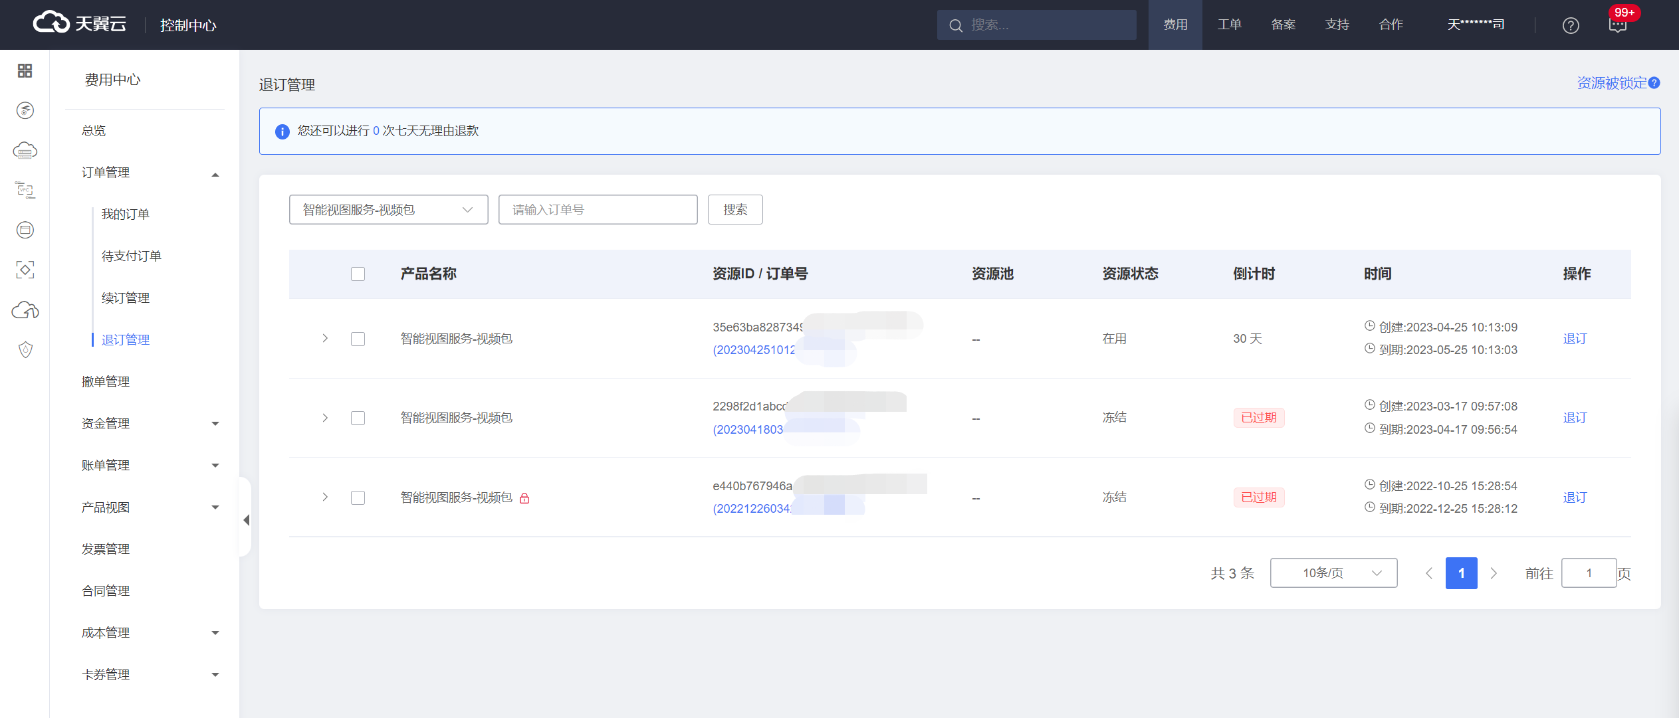This screenshot has width=1679, height=718.
Task: Click the shield security icon in left sidebar
Action: pos(25,350)
